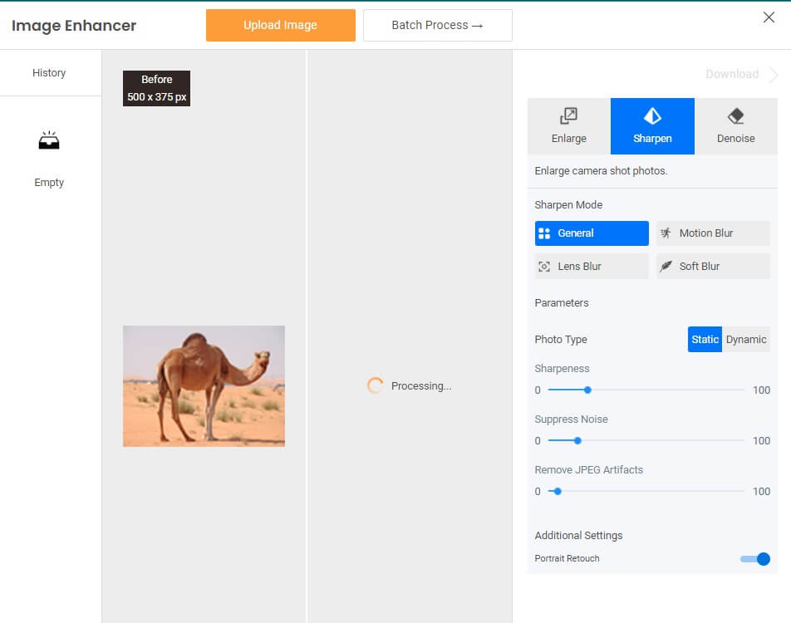The width and height of the screenshot is (791, 623).
Task: Open the History tab
Action: pos(49,73)
